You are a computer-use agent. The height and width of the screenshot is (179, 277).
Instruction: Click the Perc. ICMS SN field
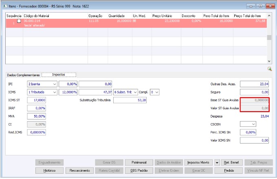point(248,132)
